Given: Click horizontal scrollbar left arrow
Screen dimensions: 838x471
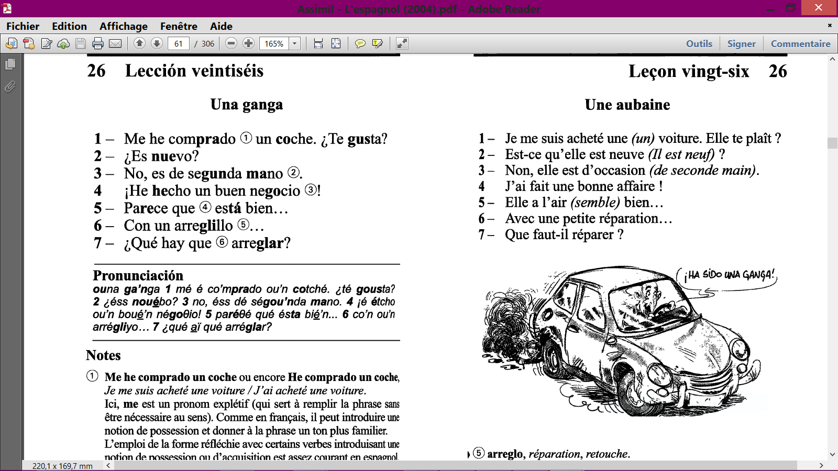Looking at the screenshot, I should click(108, 465).
